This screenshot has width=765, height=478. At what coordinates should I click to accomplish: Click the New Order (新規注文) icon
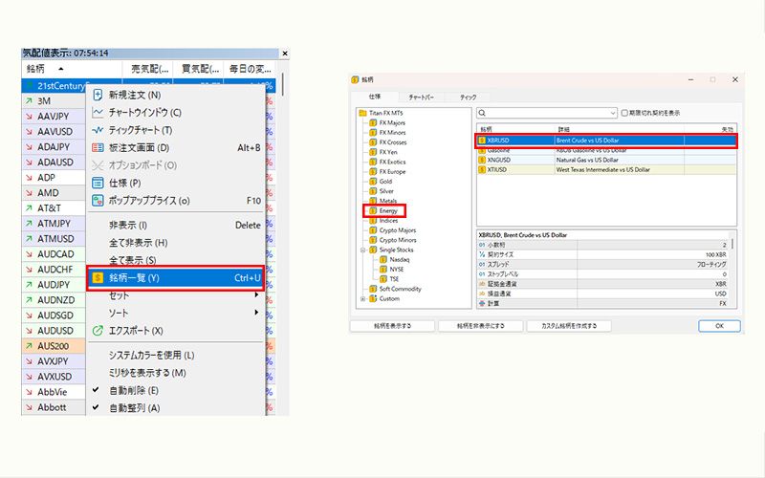pyautogui.click(x=98, y=95)
